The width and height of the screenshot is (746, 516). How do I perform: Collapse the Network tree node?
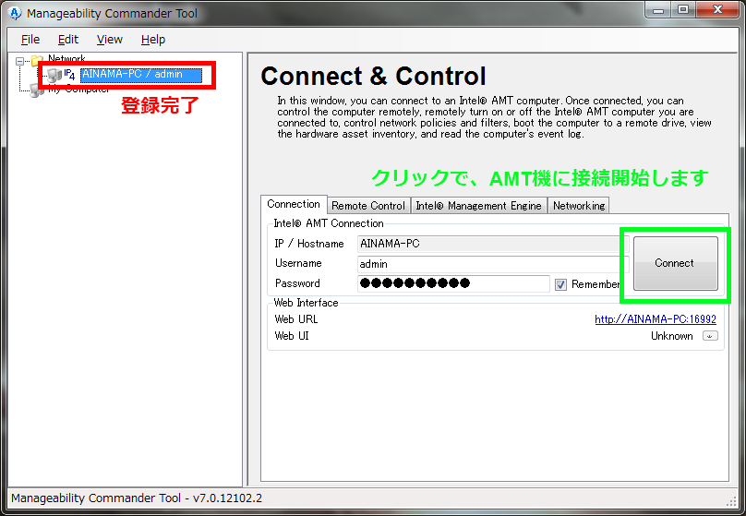click(x=20, y=61)
